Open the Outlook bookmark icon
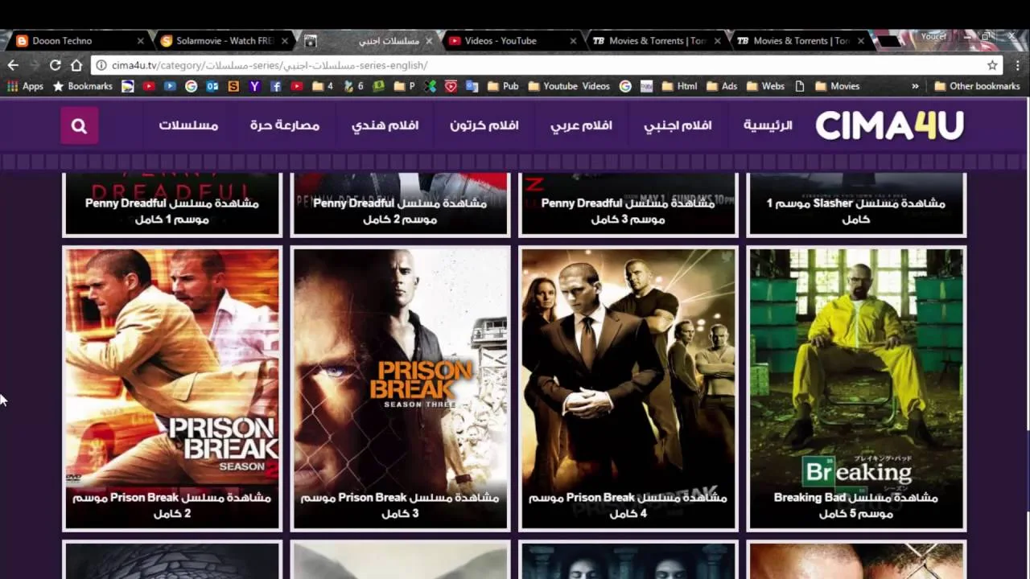 point(212,86)
